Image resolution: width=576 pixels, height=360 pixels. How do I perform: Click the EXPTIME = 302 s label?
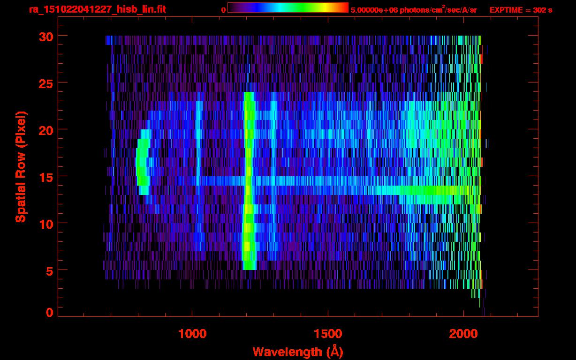(x=521, y=10)
